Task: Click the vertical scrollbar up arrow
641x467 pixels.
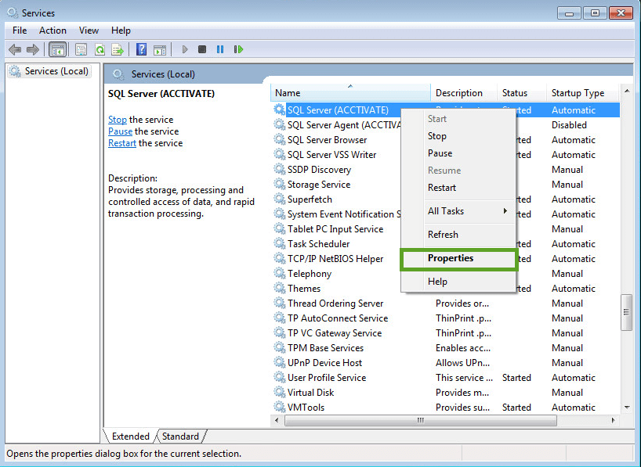Action: pyautogui.click(x=627, y=91)
